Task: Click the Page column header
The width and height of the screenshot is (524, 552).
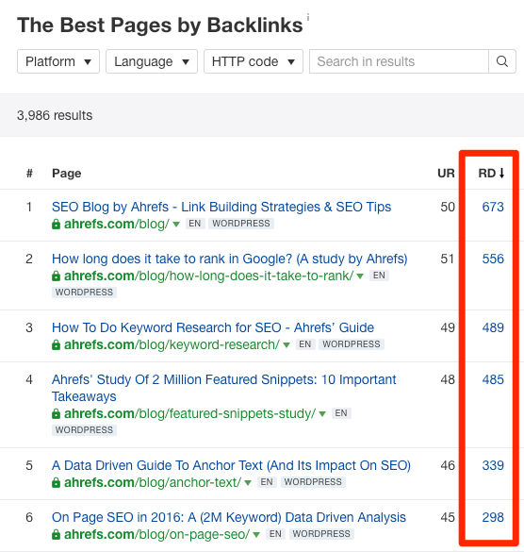Action: pyautogui.click(x=67, y=174)
